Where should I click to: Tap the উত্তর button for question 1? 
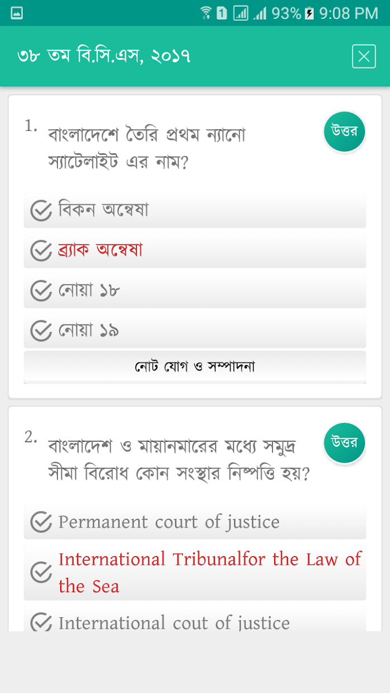pyautogui.click(x=344, y=132)
